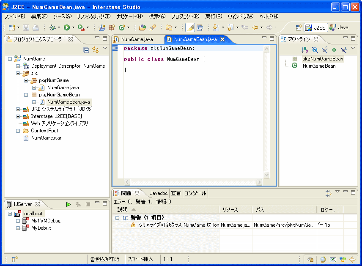Open the ファイル(F) menu

[15, 16]
